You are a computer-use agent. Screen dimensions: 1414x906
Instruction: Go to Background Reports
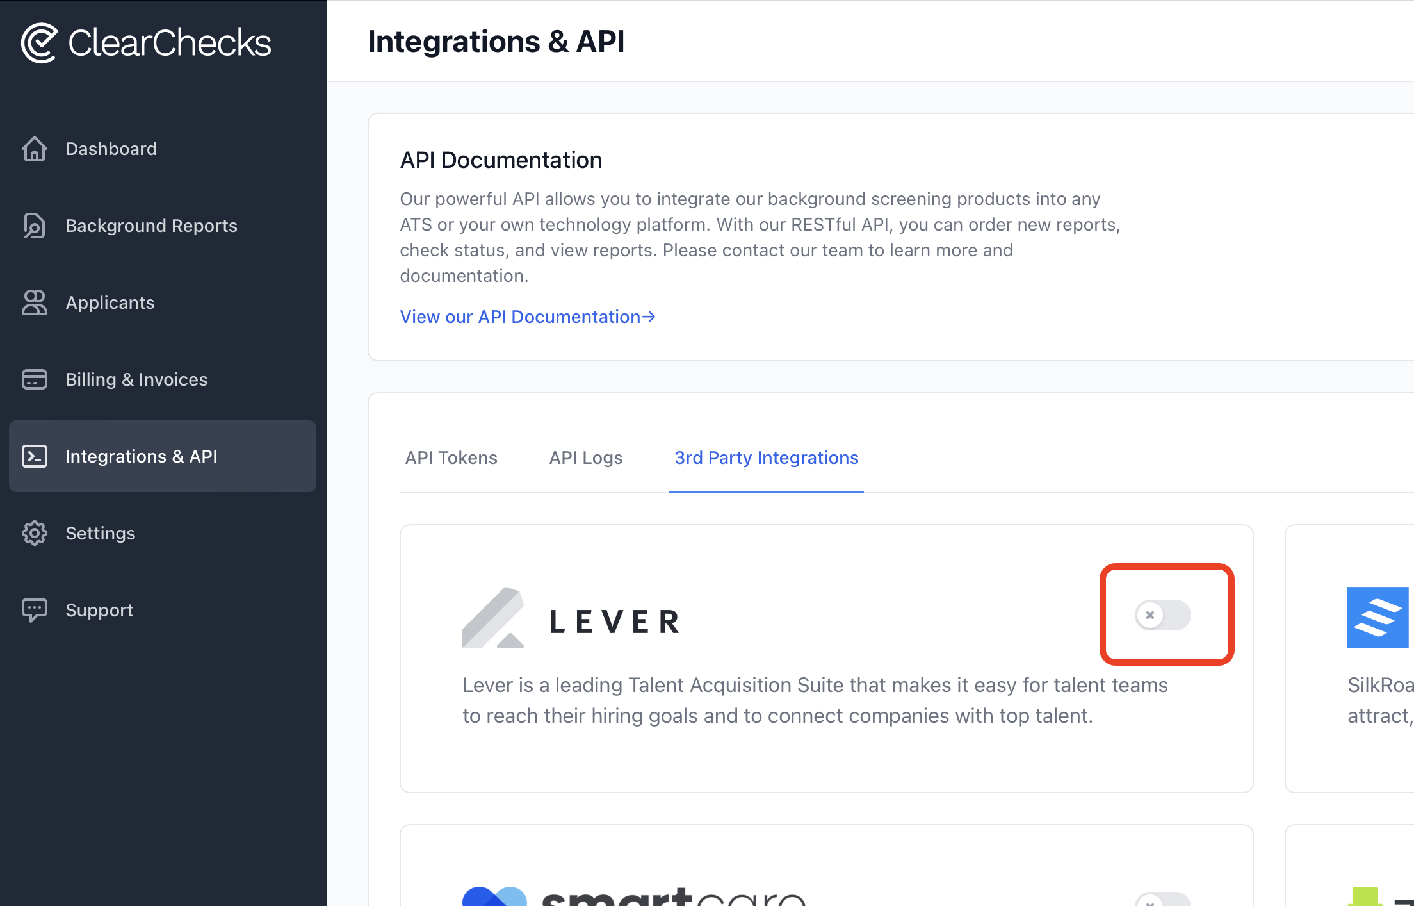(152, 226)
